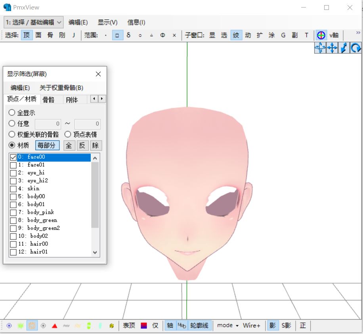Open sub-window 显 display settings
This screenshot has width=363, height=334.
pos(212,35)
